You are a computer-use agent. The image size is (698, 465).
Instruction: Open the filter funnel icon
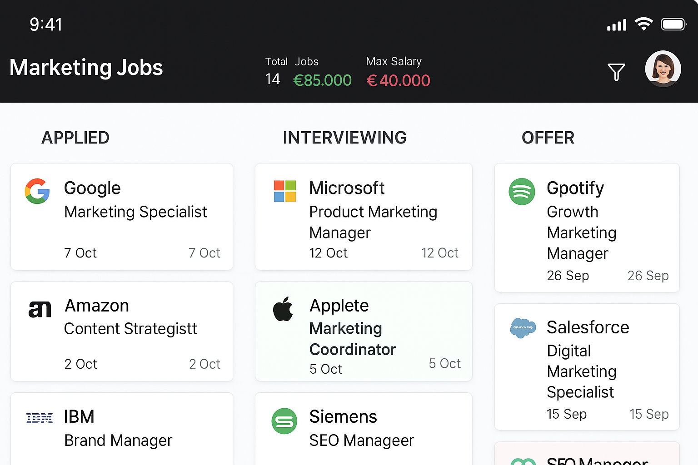coord(616,72)
